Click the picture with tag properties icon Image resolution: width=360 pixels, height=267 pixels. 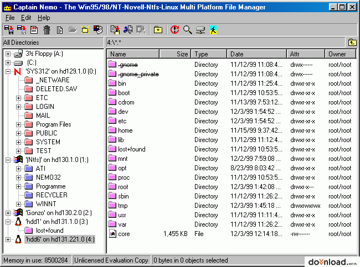tap(98, 30)
